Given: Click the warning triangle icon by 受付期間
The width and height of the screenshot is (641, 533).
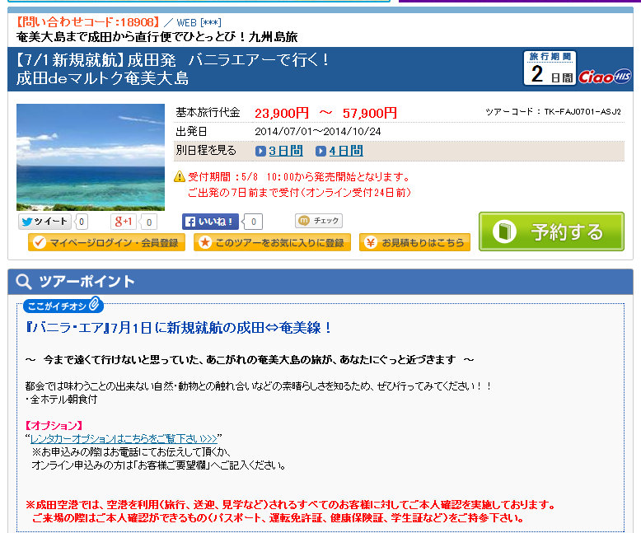Looking at the screenshot, I should coord(180,176).
